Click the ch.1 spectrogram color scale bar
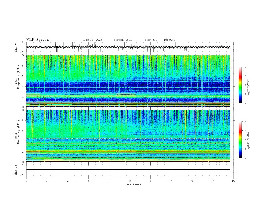The width and height of the screenshot is (263, 203). coord(240,85)
